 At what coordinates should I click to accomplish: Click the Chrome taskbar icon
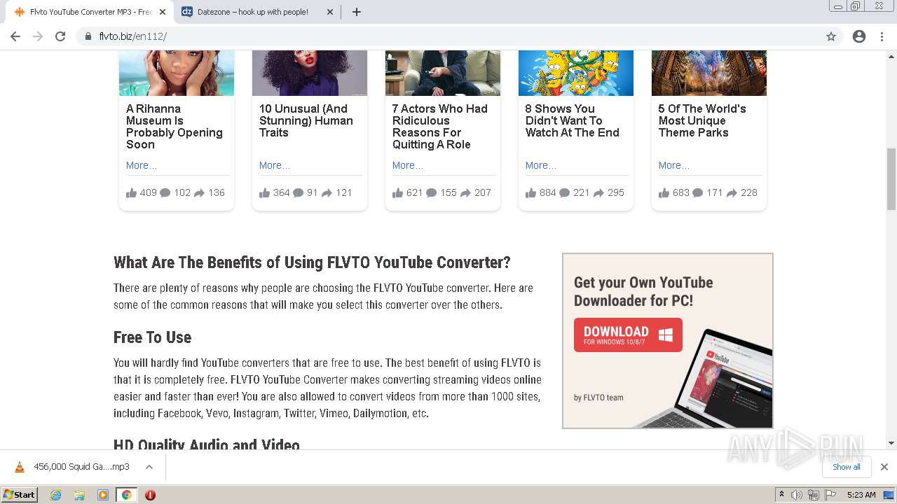click(126, 495)
